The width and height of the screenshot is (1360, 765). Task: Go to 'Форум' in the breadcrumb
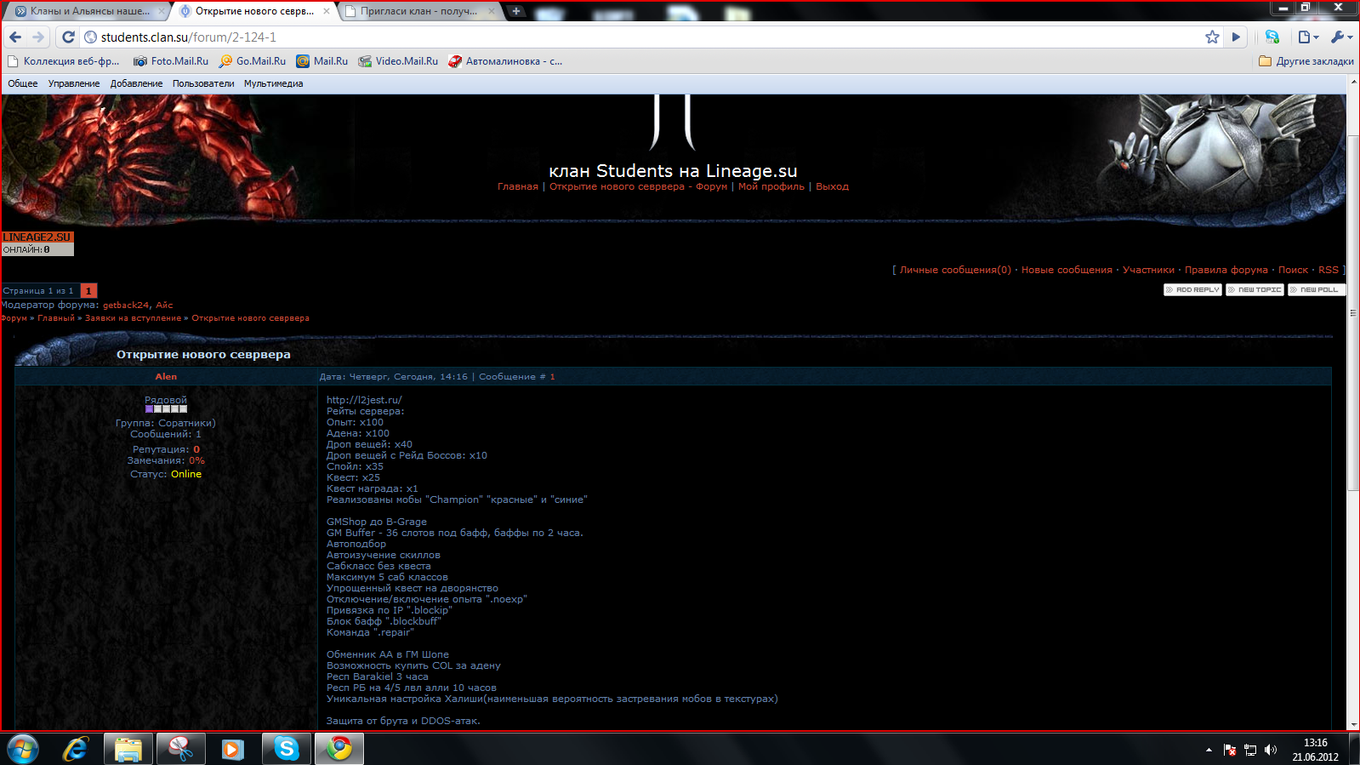click(x=14, y=318)
